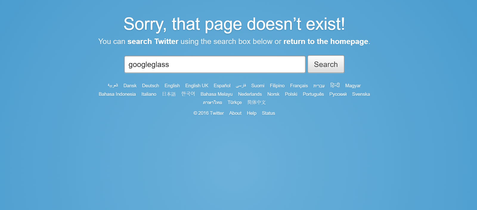Click the Search button
477x210 pixels.
point(326,64)
